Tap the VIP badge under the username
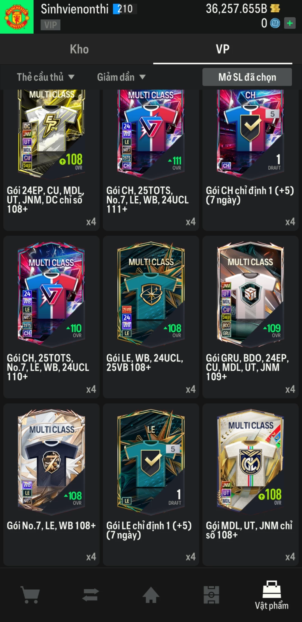This screenshot has height=622, width=302. pyautogui.click(x=50, y=25)
